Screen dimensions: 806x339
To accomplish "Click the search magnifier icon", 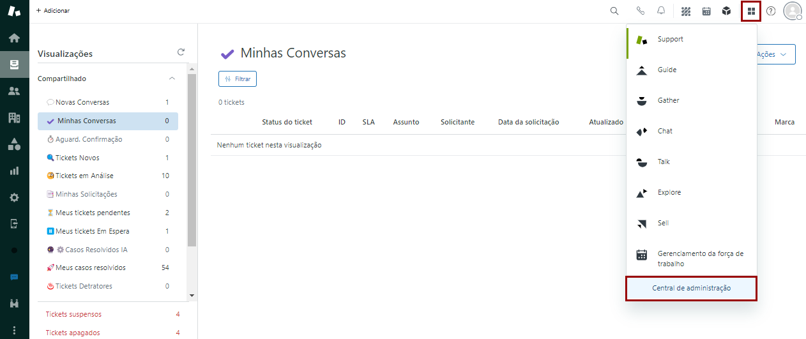I will click(x=614, y=11).
